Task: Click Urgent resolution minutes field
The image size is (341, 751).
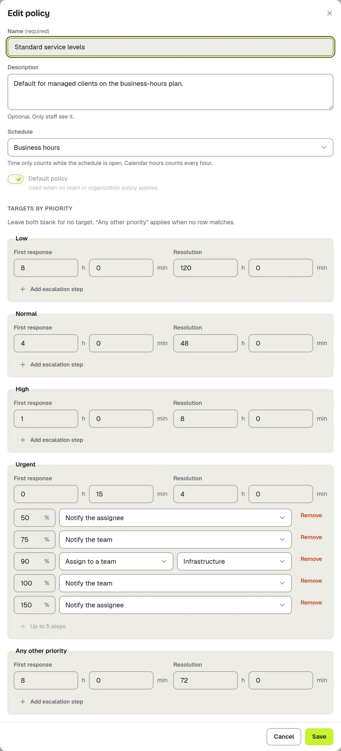Action: coord(281,494)
